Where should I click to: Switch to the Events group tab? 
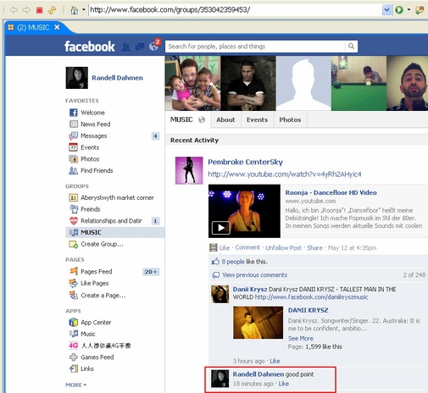click(257, 119)
